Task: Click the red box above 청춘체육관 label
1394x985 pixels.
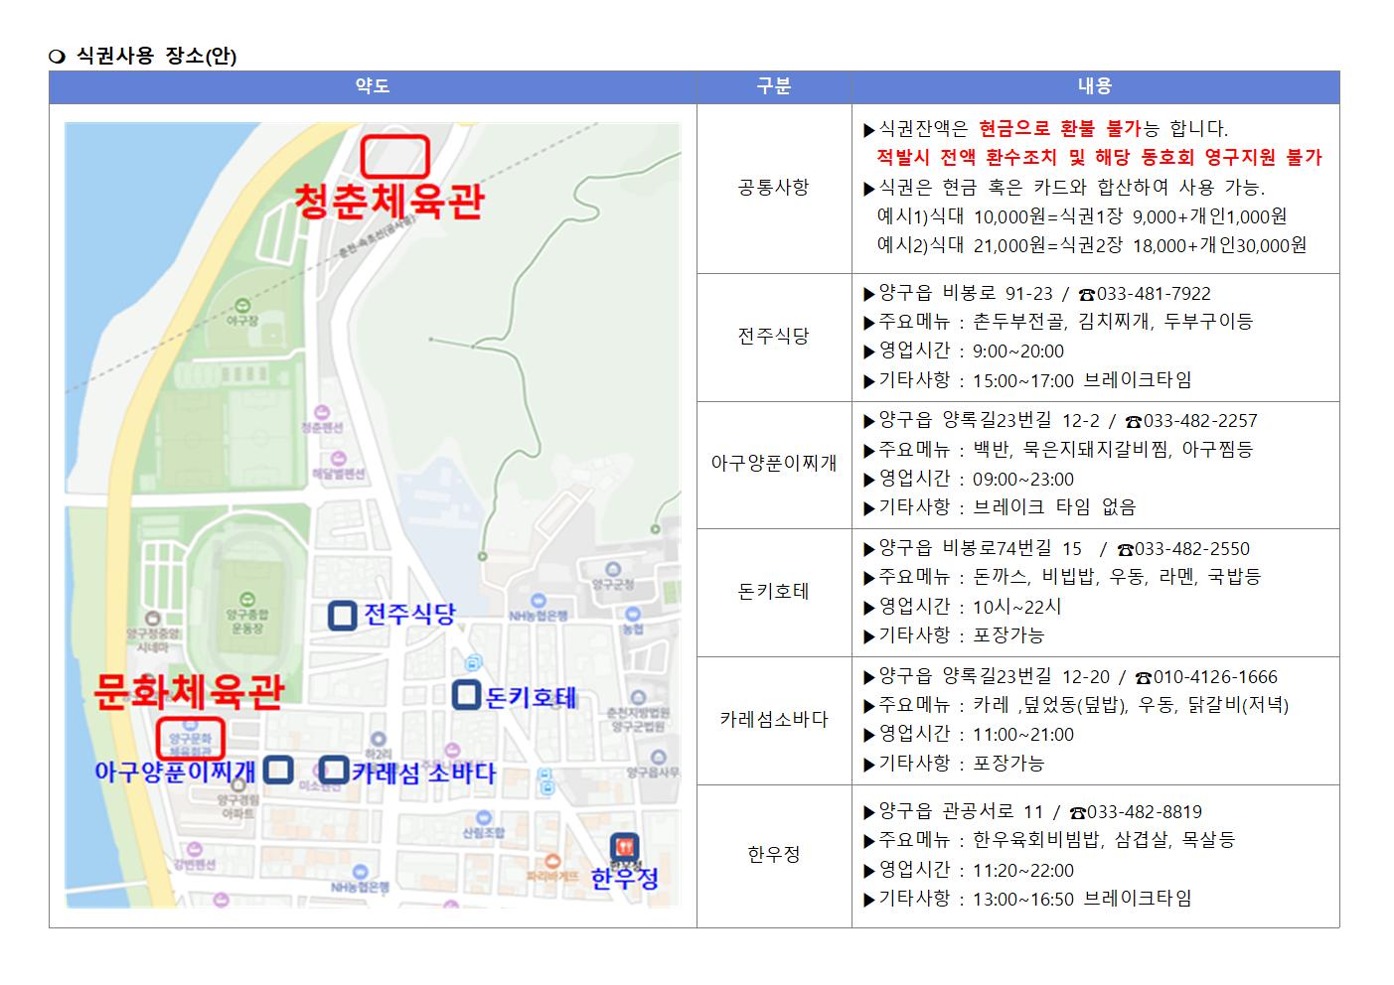Action: pos(394,156)
